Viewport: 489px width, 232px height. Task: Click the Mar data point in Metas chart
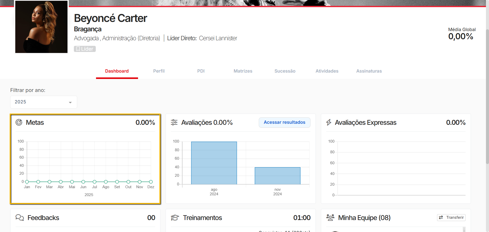pyautogui.click(x=49, y=182)
